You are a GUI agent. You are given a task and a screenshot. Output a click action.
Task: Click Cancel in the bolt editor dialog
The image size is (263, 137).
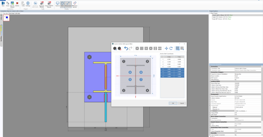pos(181,103)
